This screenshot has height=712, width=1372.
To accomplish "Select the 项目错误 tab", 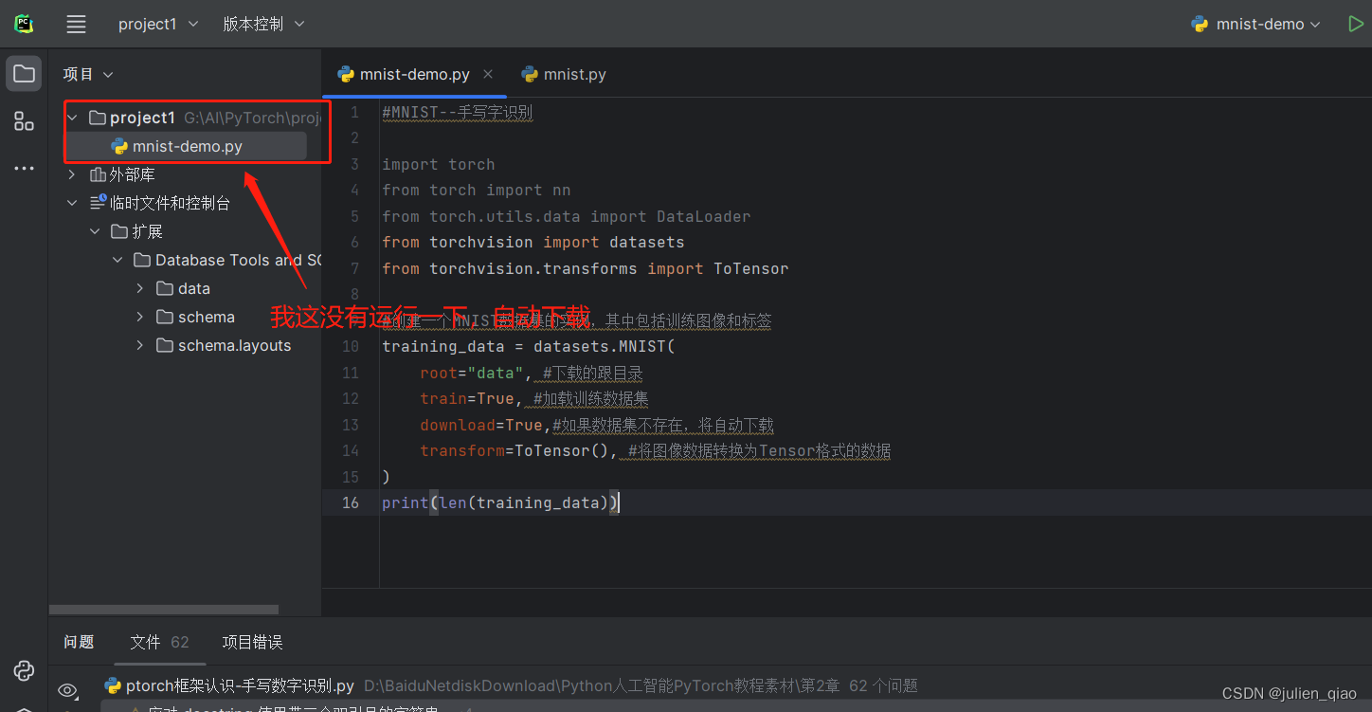I will [x=252, y=642].
